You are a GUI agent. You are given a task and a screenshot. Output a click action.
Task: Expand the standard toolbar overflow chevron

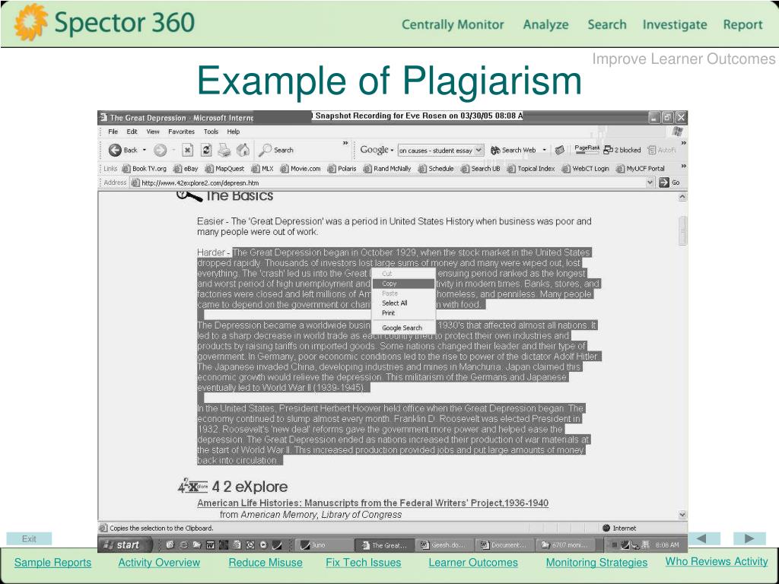click(x=345, y=143)
